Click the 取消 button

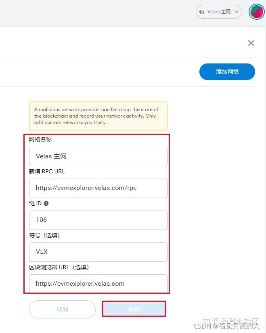[62, 309]
